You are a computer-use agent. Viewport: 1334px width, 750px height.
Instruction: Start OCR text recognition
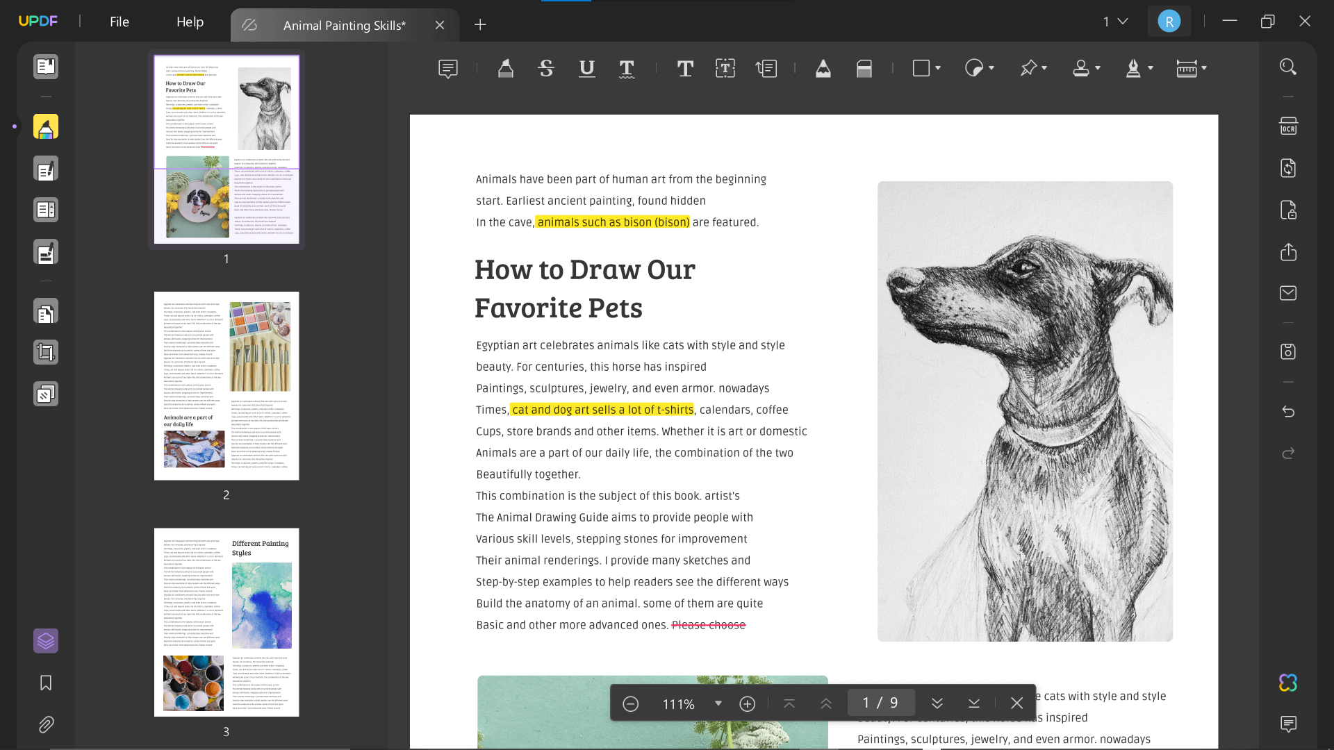tap(1289, 126)
